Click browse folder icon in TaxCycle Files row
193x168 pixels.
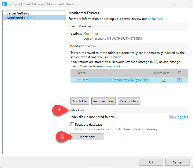(179, 80)
